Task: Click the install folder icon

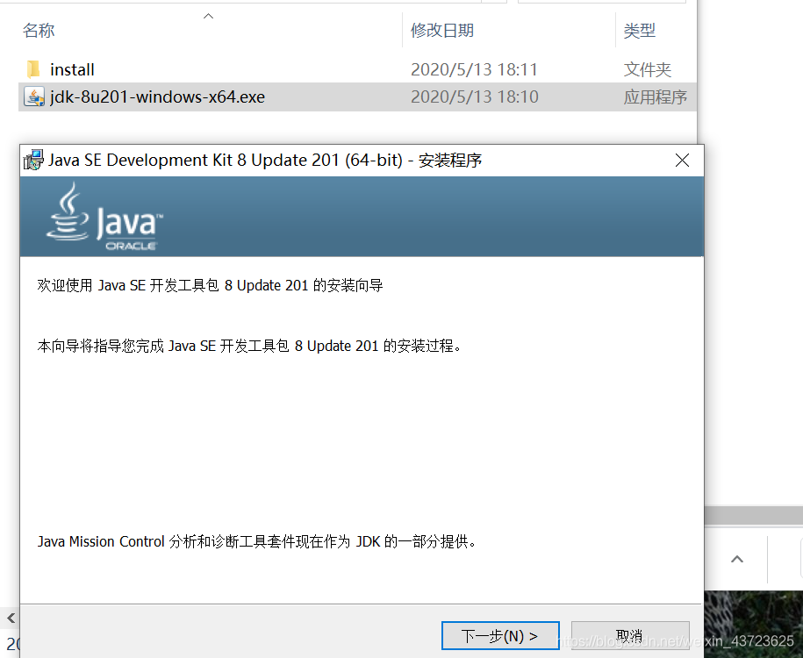Action: (x=33, y=69)
